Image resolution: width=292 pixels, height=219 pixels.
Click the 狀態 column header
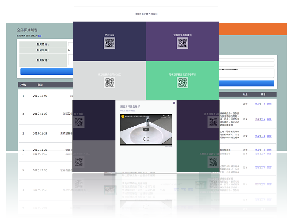[x=245, y=95]
